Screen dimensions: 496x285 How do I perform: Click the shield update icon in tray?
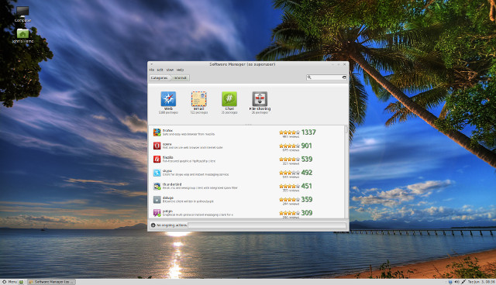(x=450, y=282)
